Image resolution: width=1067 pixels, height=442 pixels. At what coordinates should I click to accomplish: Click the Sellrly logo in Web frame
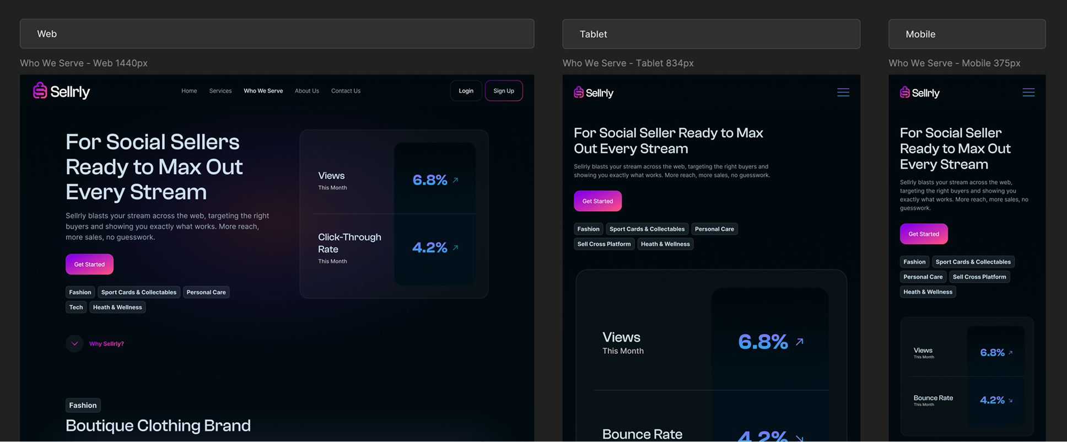pos(61,91)
